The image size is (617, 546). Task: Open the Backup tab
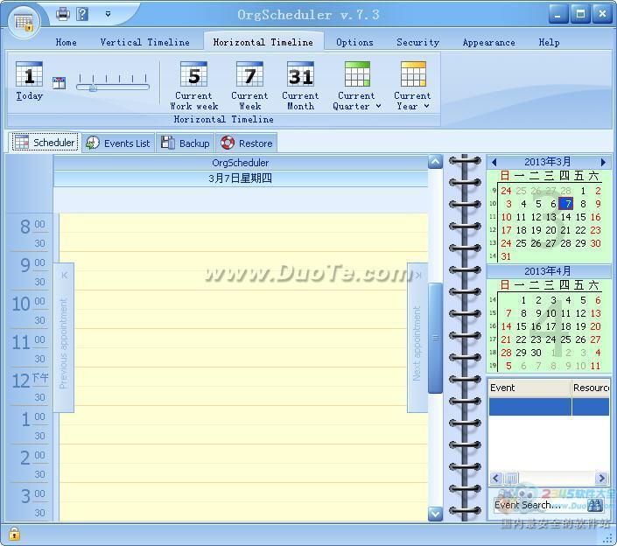click(x=186, y=143)
